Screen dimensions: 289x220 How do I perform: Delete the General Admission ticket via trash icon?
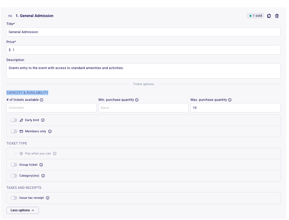click(x=277, y=16)
